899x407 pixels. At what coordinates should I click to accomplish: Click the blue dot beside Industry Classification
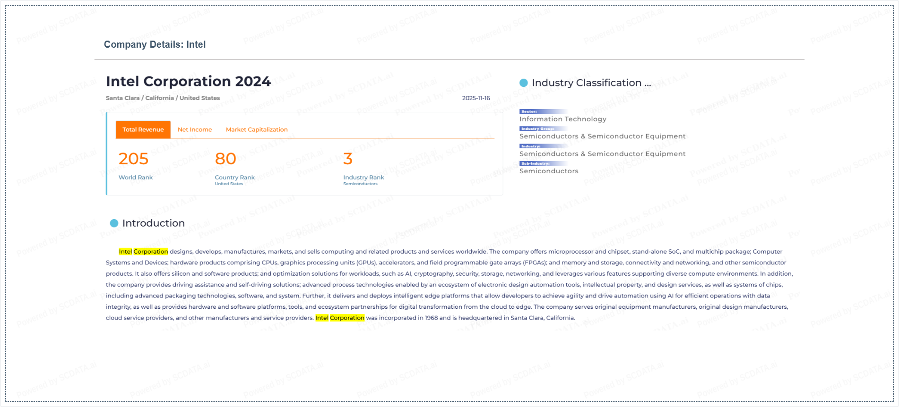coord(523,83)
